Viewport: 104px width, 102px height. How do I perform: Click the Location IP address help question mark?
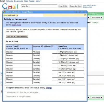(53, 46)
